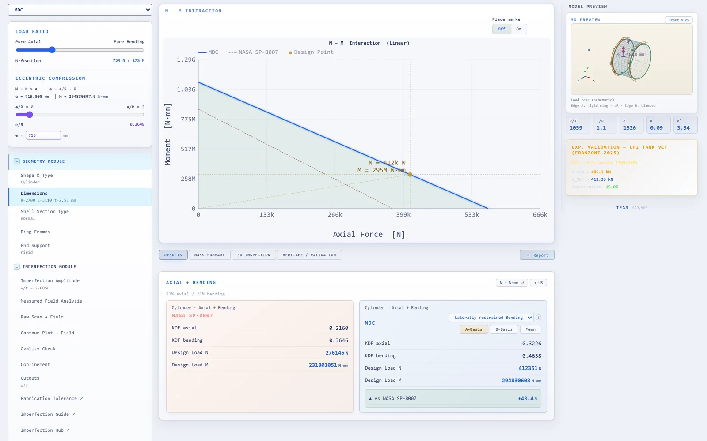707x441 pixels.
Task: Select the A-Basis option
Action: [474, 329]
